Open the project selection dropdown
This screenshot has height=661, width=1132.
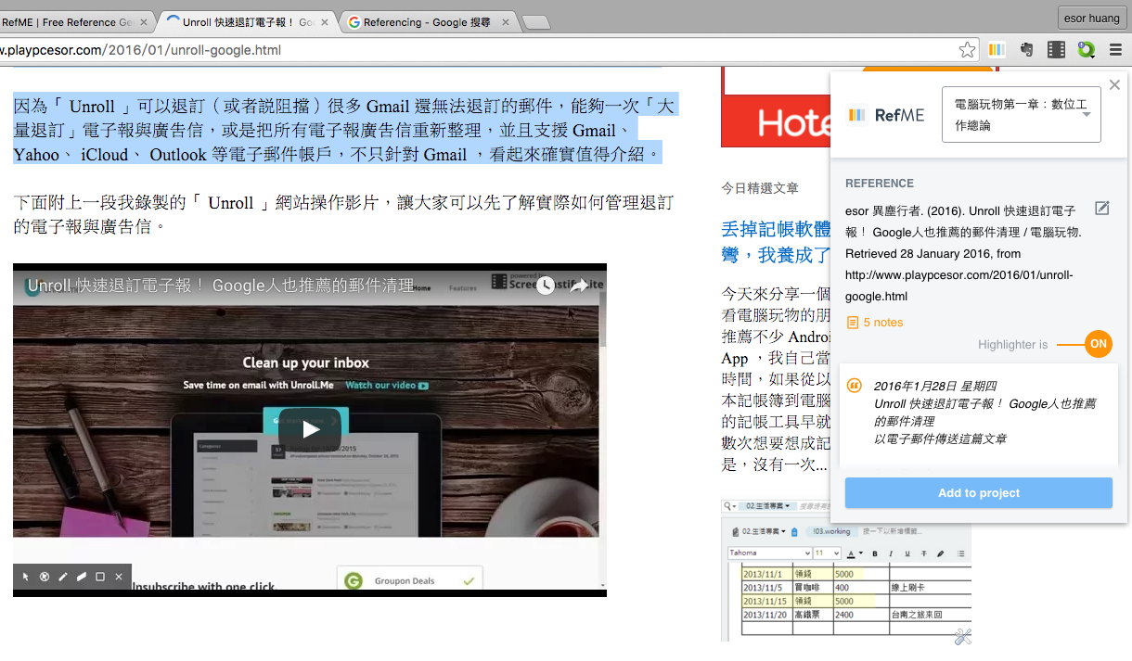(1022, 115)
